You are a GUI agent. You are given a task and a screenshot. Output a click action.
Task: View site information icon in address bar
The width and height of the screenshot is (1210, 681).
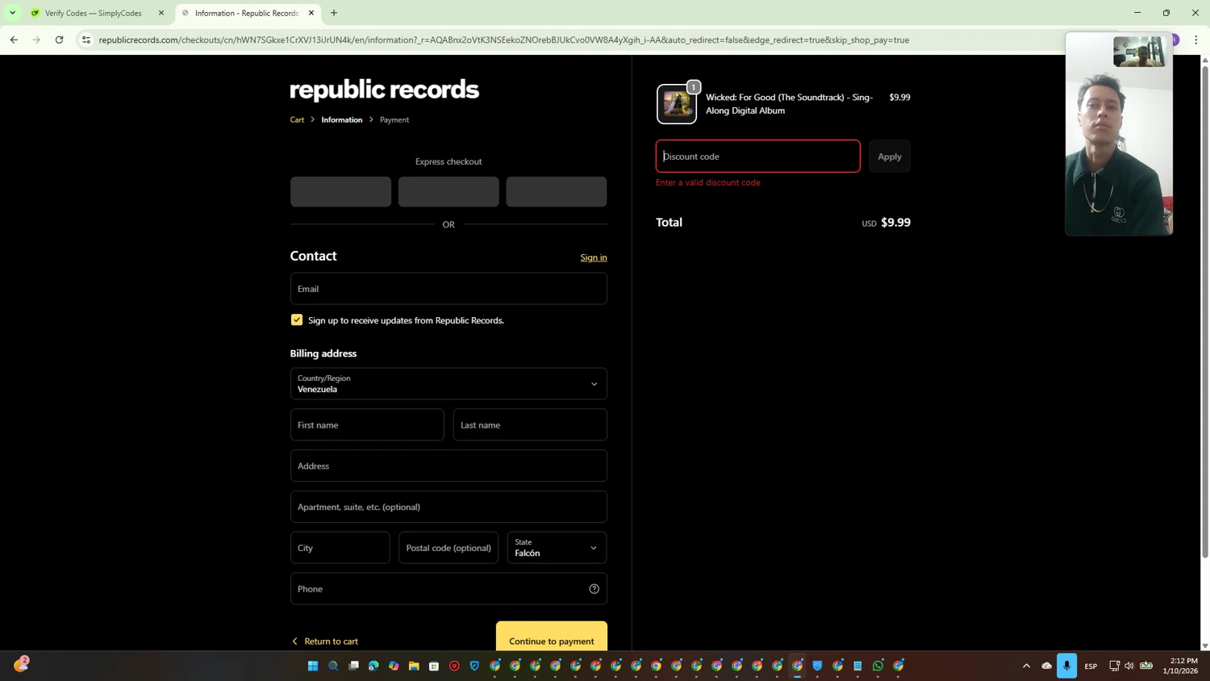point(86,40)
